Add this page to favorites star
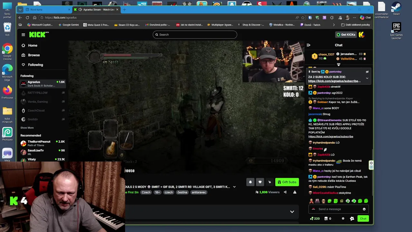 pos(303,18)
